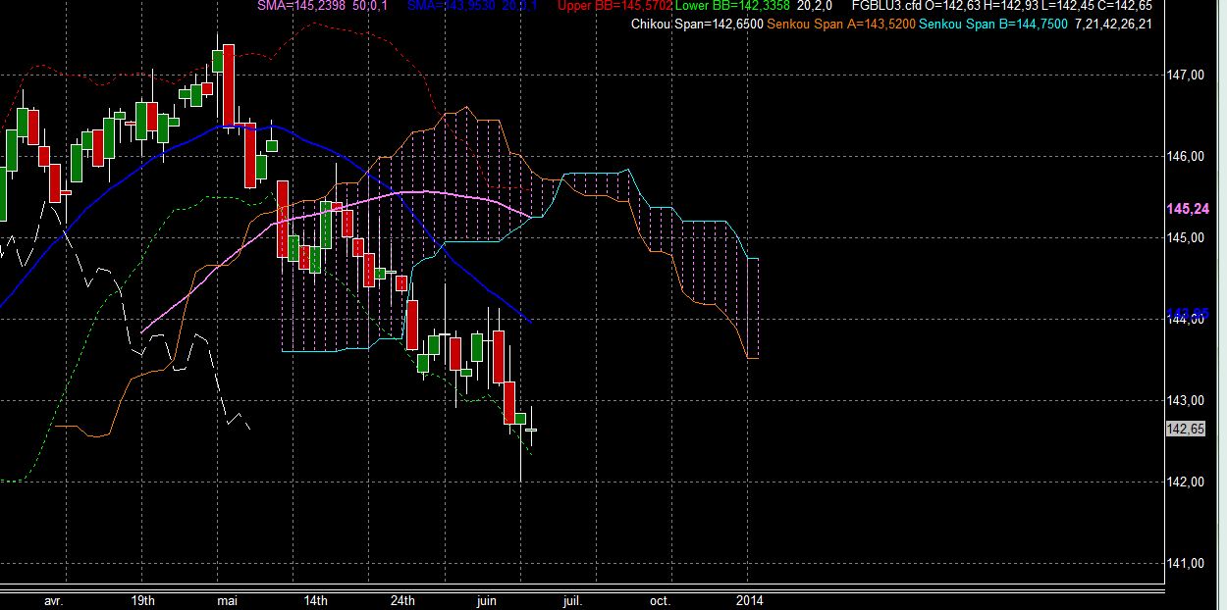Click the 147,00 price axis label
This screenshot has height=610, width=1227.
1186,75
